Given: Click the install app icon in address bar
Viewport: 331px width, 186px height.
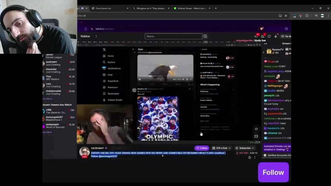Looking at the screenshot, I should 280,16.
